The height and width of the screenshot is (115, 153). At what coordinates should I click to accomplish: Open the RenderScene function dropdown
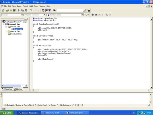[82, 15]
